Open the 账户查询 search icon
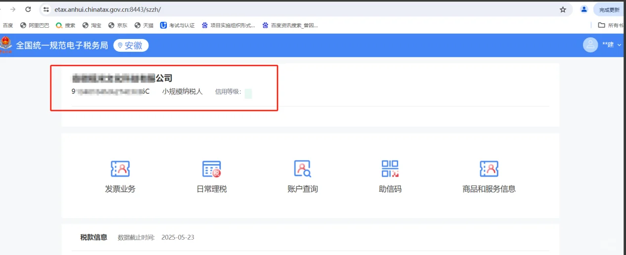Screen dimensions: 626x255 [303, 169]
